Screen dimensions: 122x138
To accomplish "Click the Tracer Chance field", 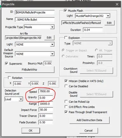I will (46, 116).
